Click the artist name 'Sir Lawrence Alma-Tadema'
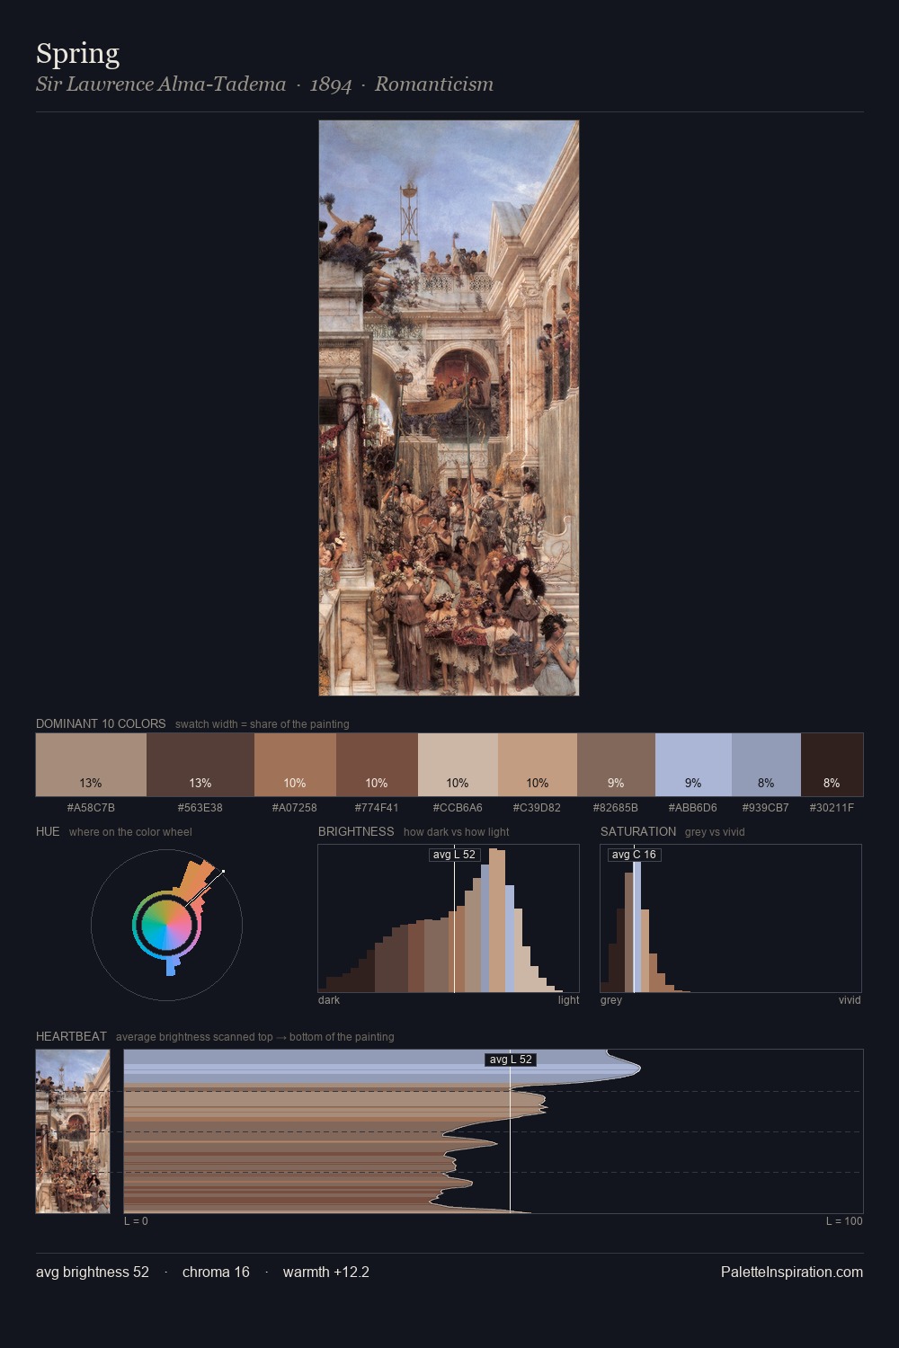 pyautogui.click(x=161, y=84)
